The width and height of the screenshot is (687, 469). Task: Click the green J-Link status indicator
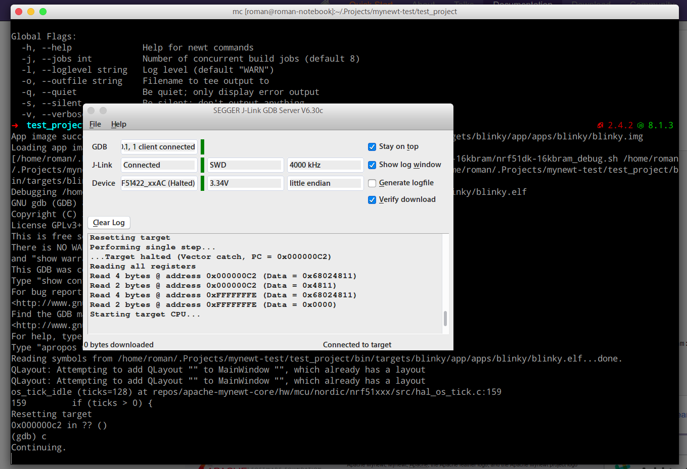tap(202, 165)
